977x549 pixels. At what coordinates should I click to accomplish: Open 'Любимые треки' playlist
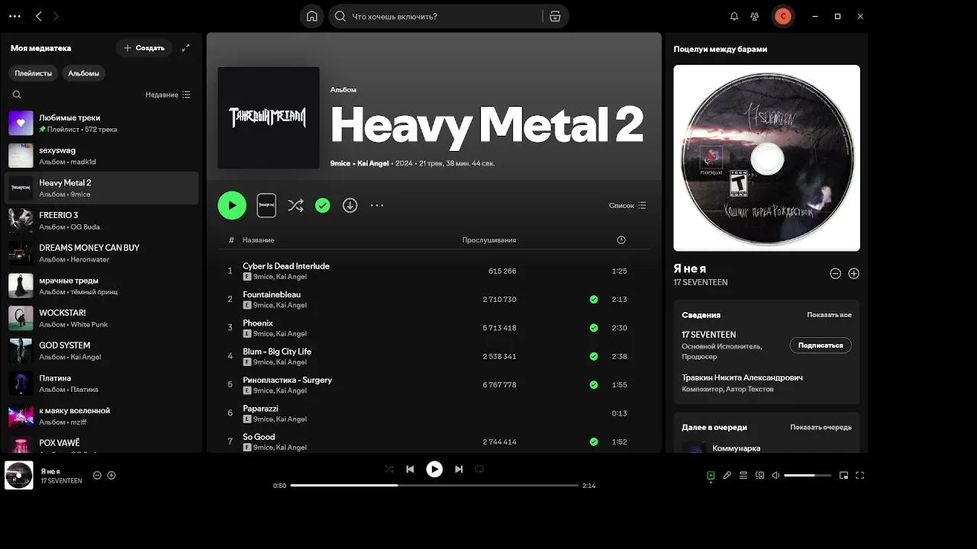(102, 124)
